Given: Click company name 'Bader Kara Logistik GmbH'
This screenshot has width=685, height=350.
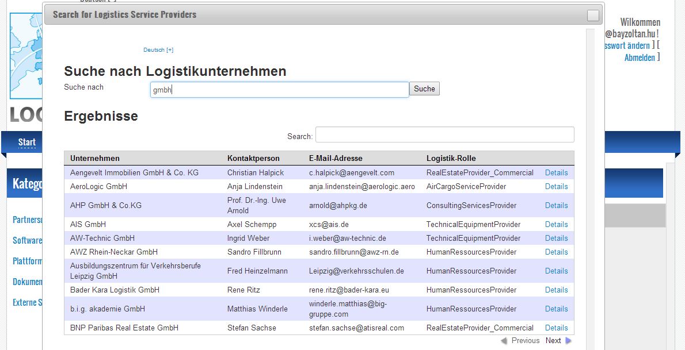Looking at the screenshot, I should 115,290.
